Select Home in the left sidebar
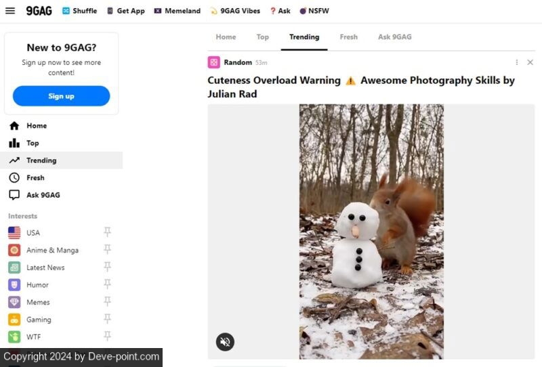The image size is (542, 367). [37, 126]
